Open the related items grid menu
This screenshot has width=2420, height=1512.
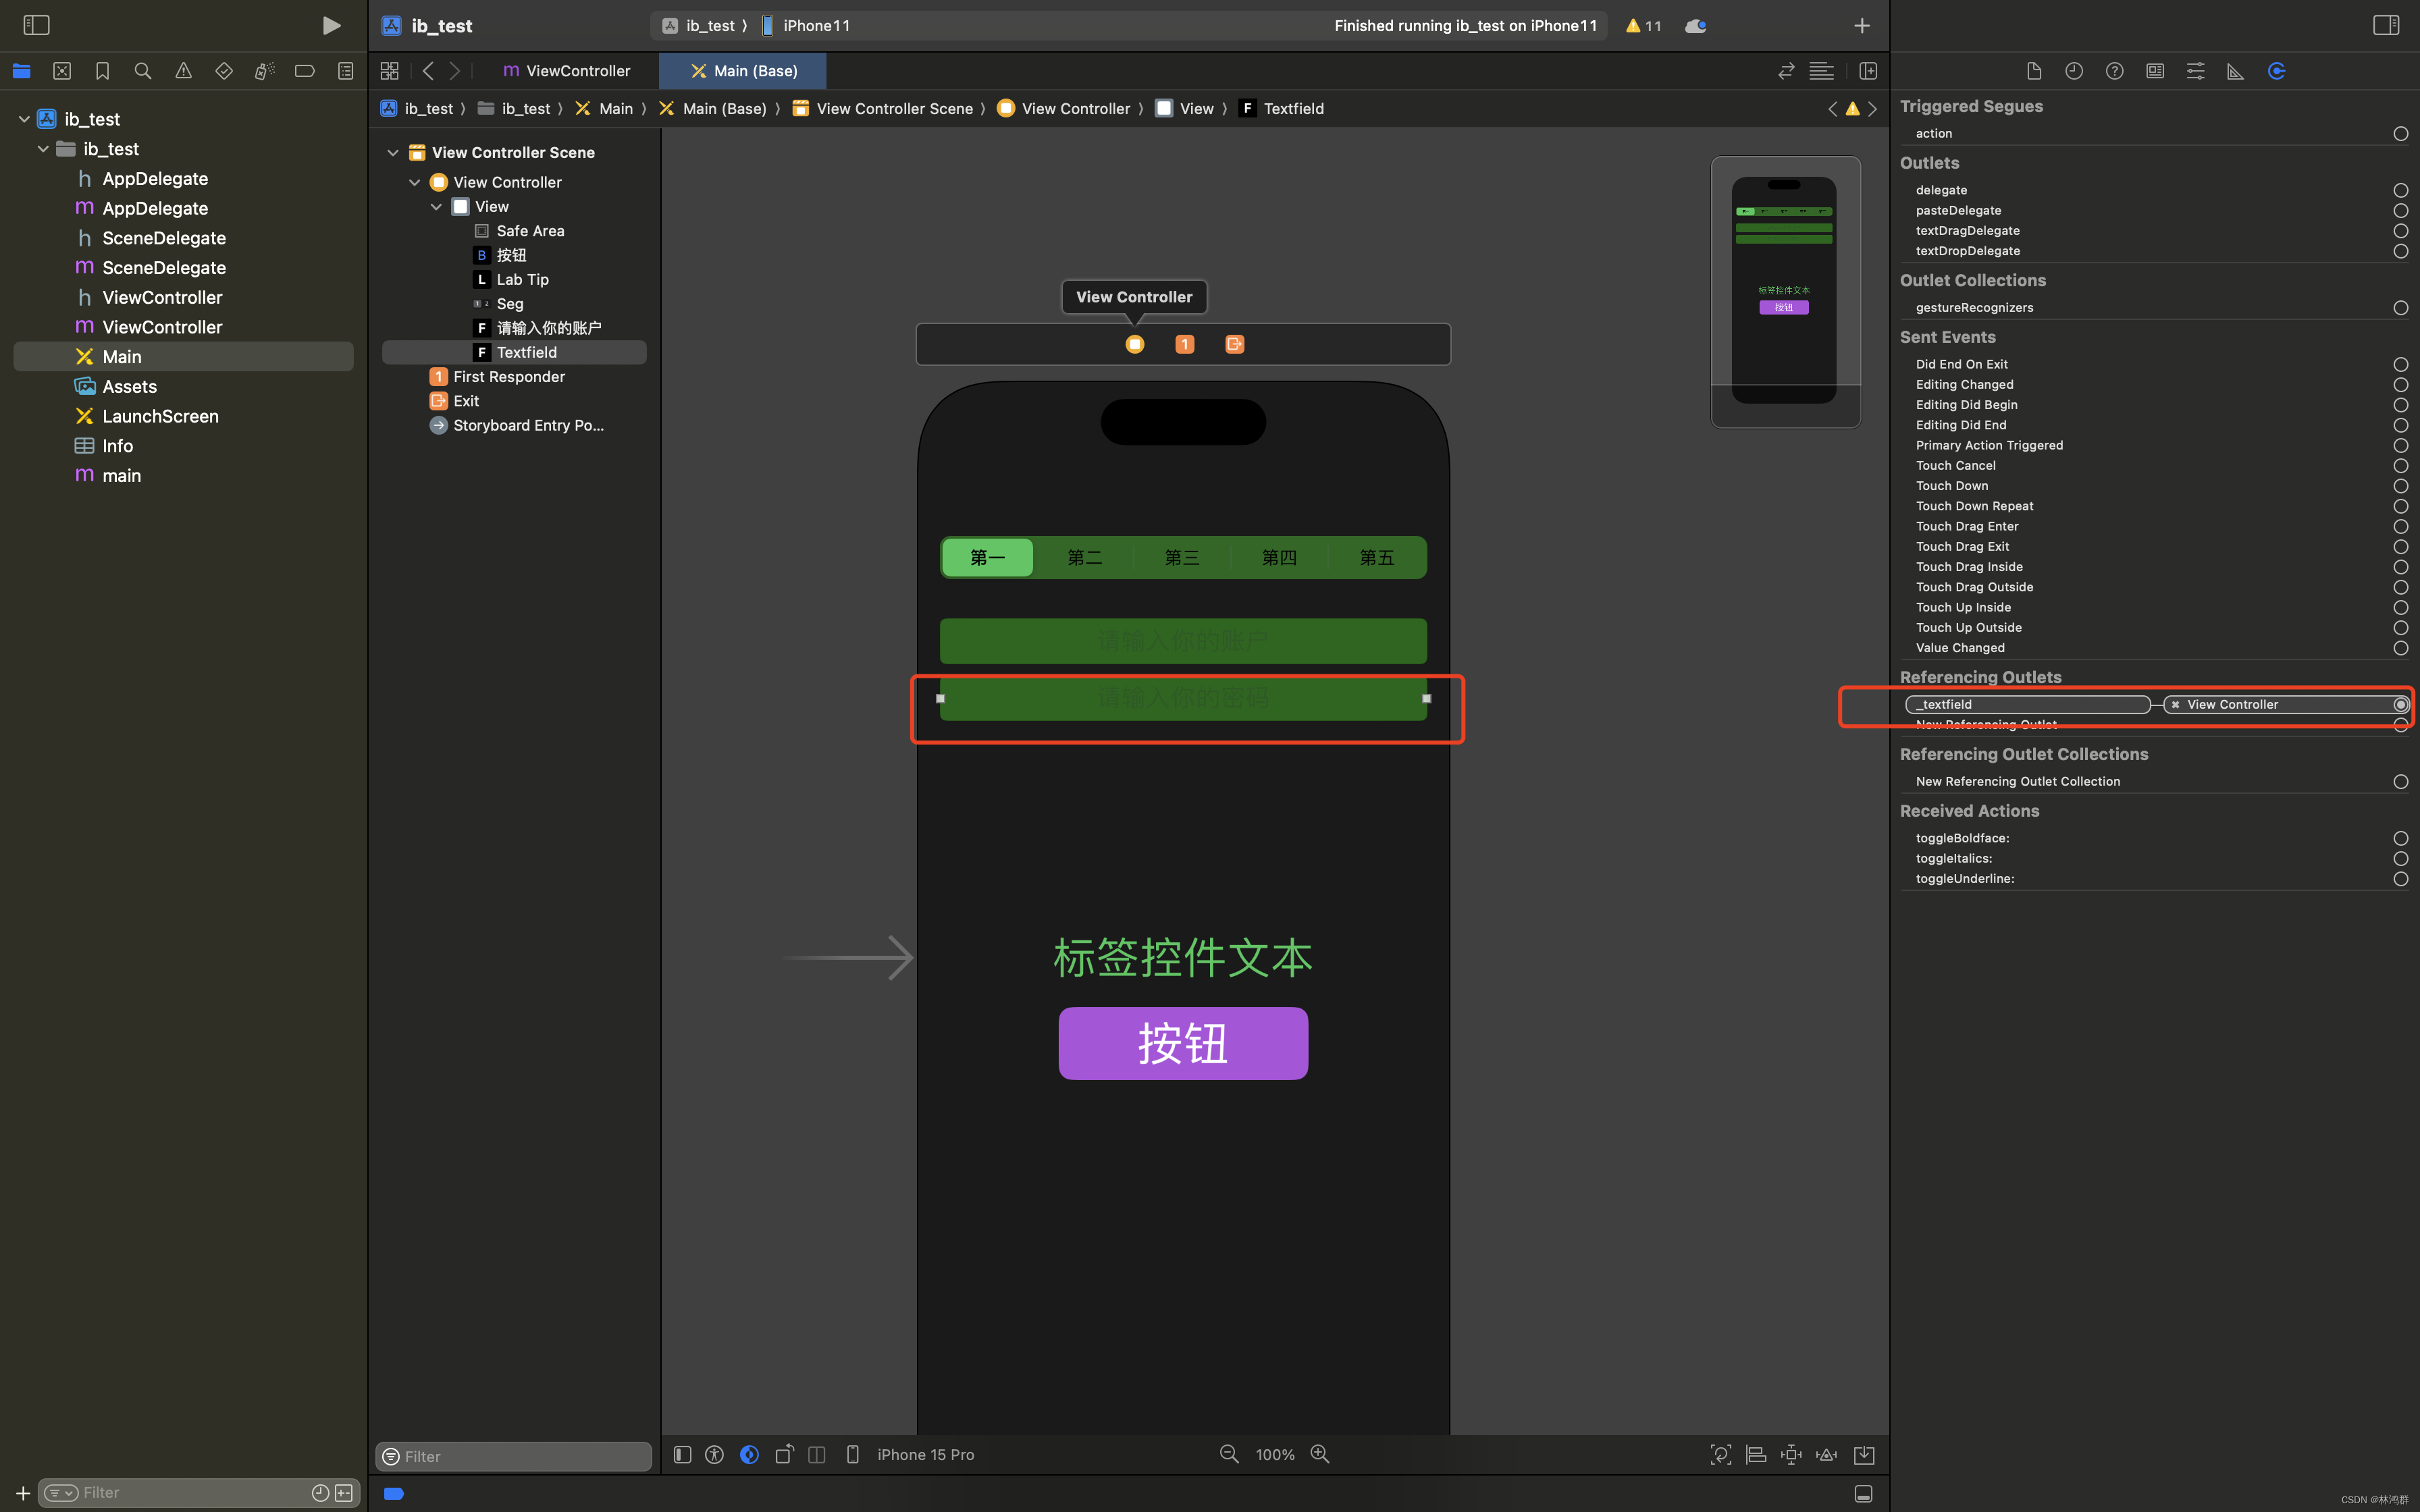coord(390,71)
